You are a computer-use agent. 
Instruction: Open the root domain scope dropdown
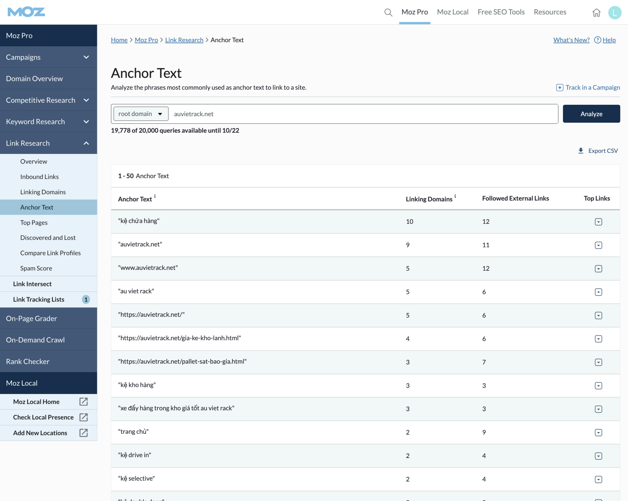click(141, 114)
